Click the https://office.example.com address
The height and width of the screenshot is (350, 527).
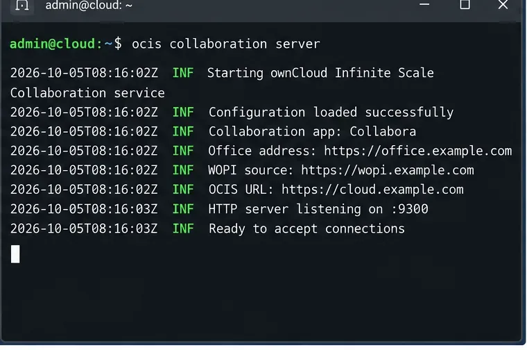417,151
